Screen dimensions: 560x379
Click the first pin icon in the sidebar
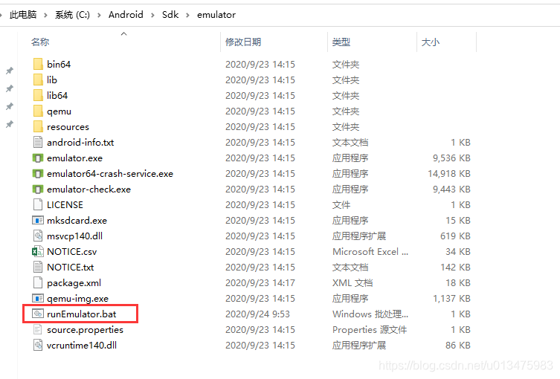point(10,71)
